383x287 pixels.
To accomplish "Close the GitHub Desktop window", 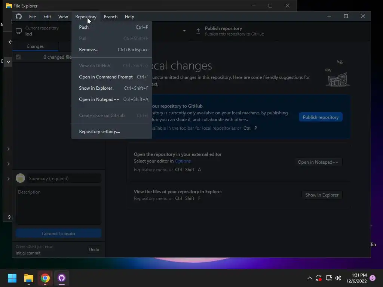I will click(363, 16).
